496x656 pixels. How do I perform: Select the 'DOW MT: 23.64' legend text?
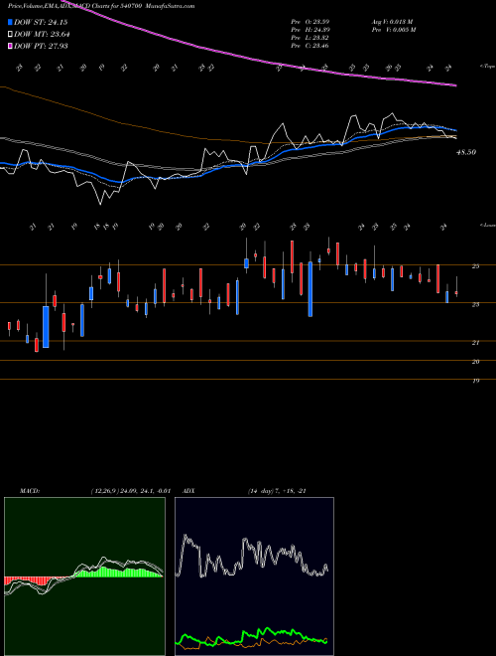[42, 35]
